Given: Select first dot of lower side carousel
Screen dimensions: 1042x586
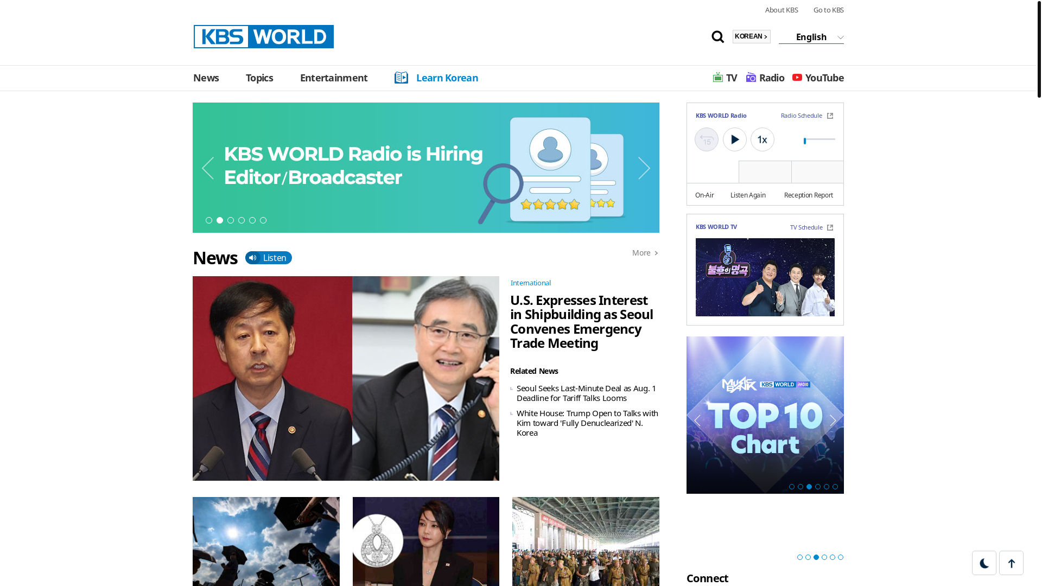Looking at the screenshot, I should [x=800, y=557].
